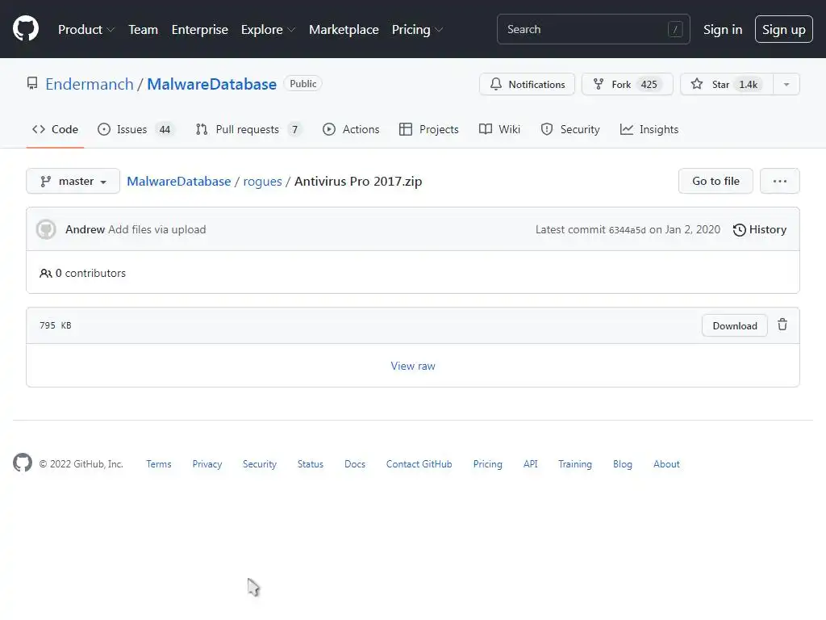This screenshot has width=826, height=620.
Task: Open the Star lists dropdown arrow
Action: click(786, 84)
